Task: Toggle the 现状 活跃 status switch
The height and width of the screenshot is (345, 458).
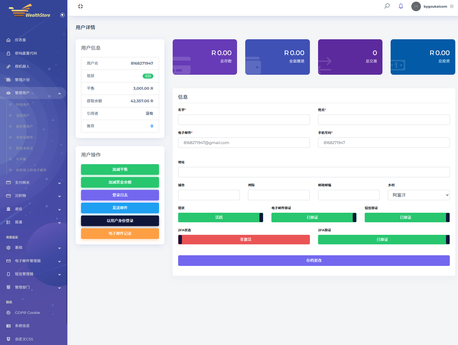Action: click(x=220, y=217)
